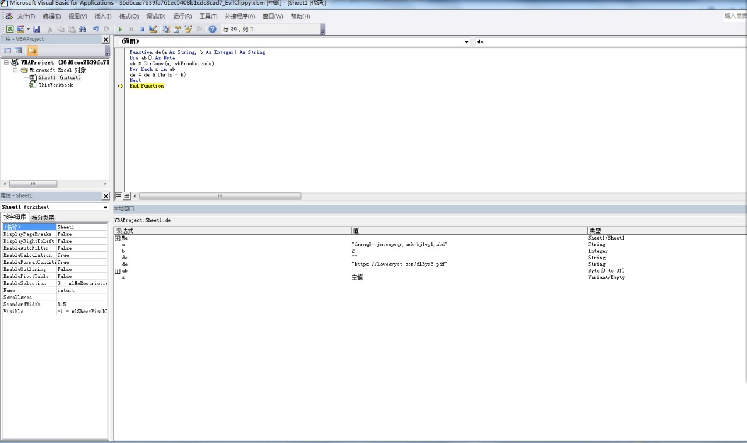747x443 pixels.
Task: Click the Undo arrow icon
Action: point(95,29)
